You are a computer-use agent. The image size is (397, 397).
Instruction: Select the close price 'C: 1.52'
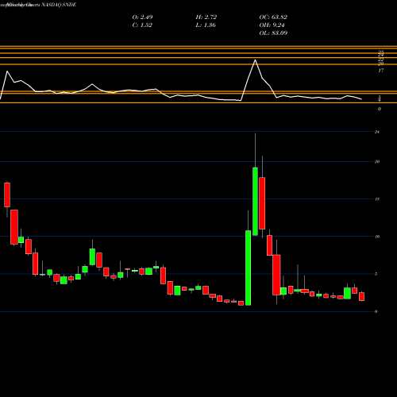click(142, 25)
